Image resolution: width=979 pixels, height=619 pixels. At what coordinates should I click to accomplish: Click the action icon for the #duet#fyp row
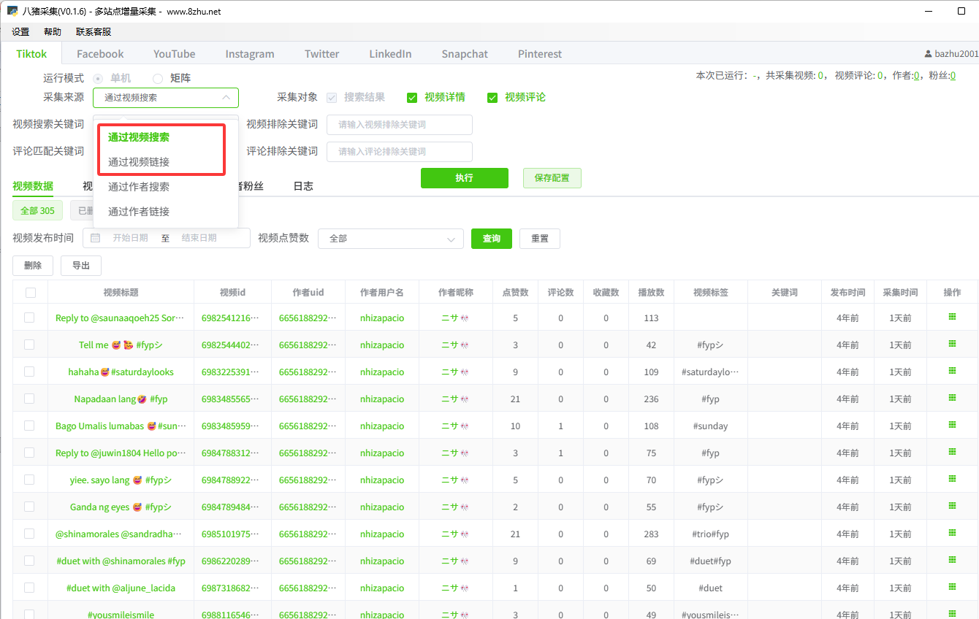click(x=952, y=560)
